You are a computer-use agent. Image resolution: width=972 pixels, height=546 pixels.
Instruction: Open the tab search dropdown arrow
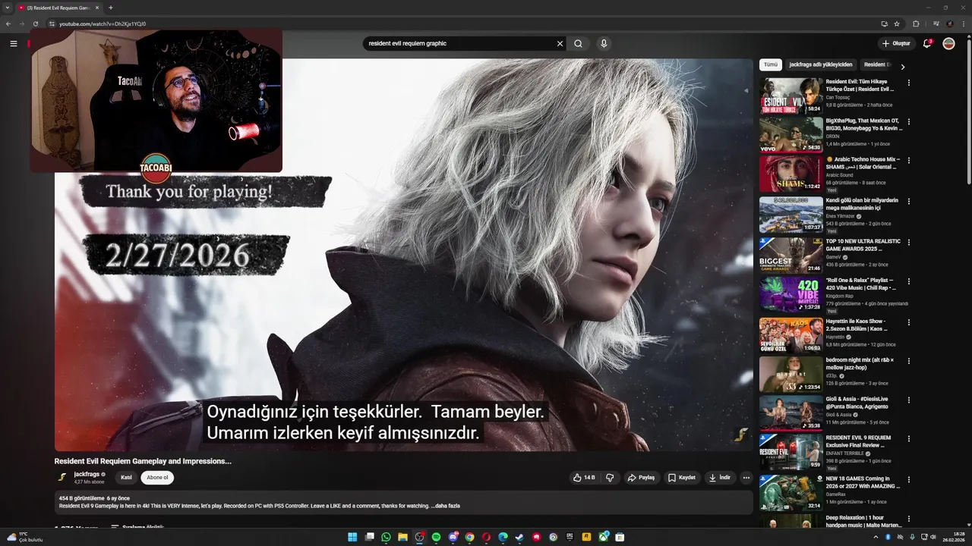tap(7, 8)
